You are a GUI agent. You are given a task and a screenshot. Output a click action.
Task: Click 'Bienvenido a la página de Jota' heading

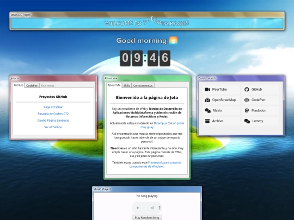coord(147,97)
